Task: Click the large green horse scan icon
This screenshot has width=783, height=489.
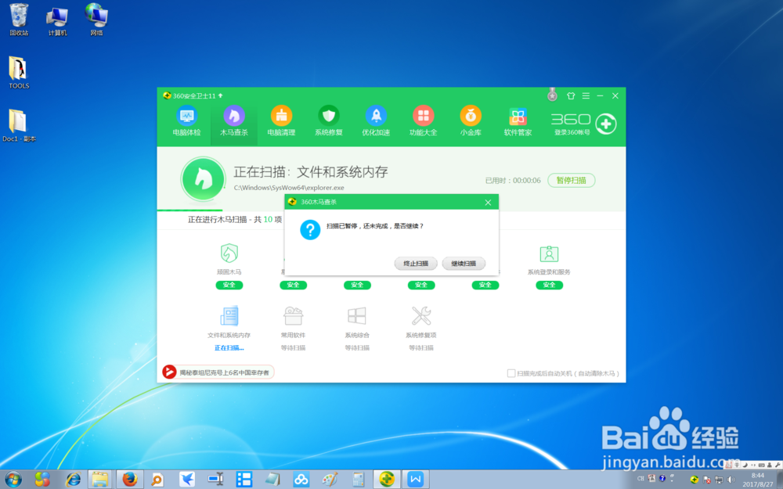Action: (203, 179)
